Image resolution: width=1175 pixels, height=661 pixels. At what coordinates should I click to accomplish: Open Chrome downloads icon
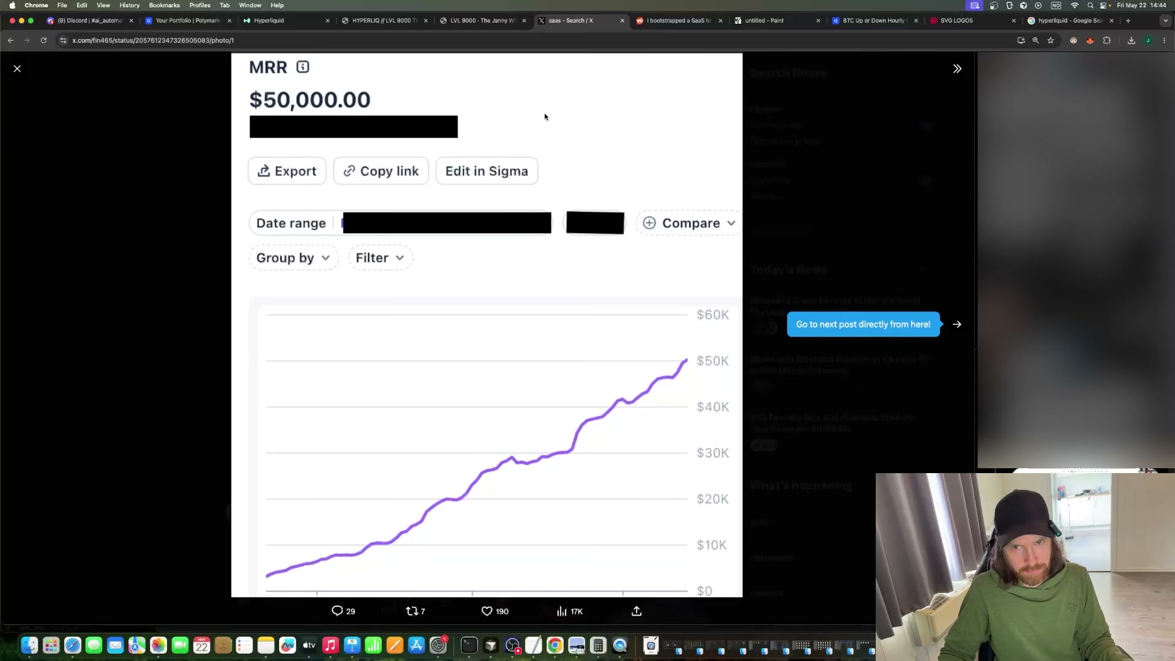pyautogui.click(x=1131, y=40)
